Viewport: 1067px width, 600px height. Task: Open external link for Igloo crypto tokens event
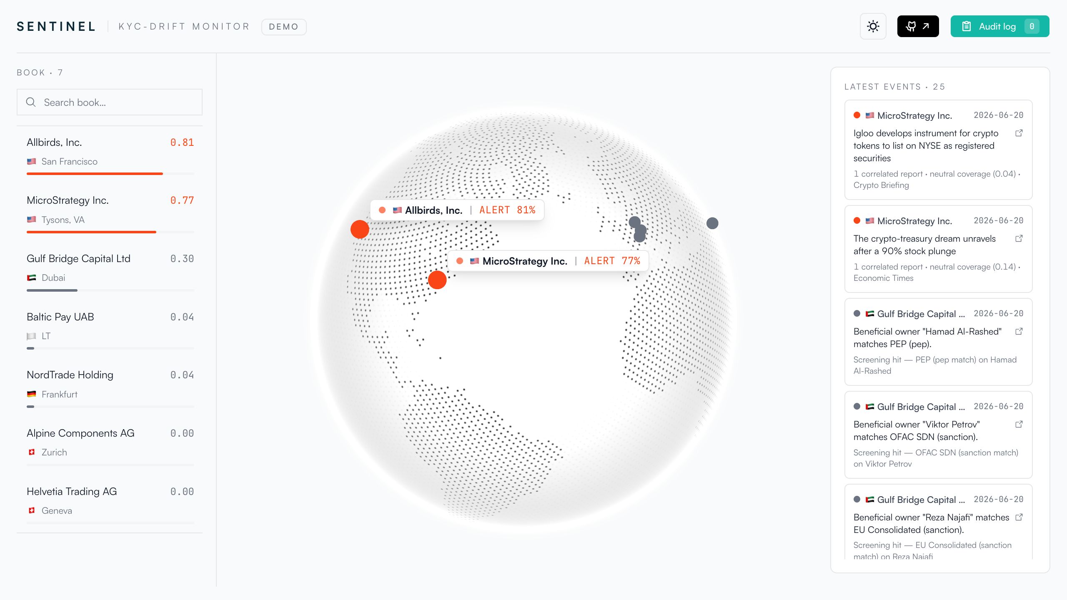1019,133
